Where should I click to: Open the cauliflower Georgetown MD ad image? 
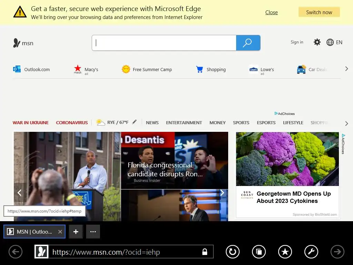(287, 159)
